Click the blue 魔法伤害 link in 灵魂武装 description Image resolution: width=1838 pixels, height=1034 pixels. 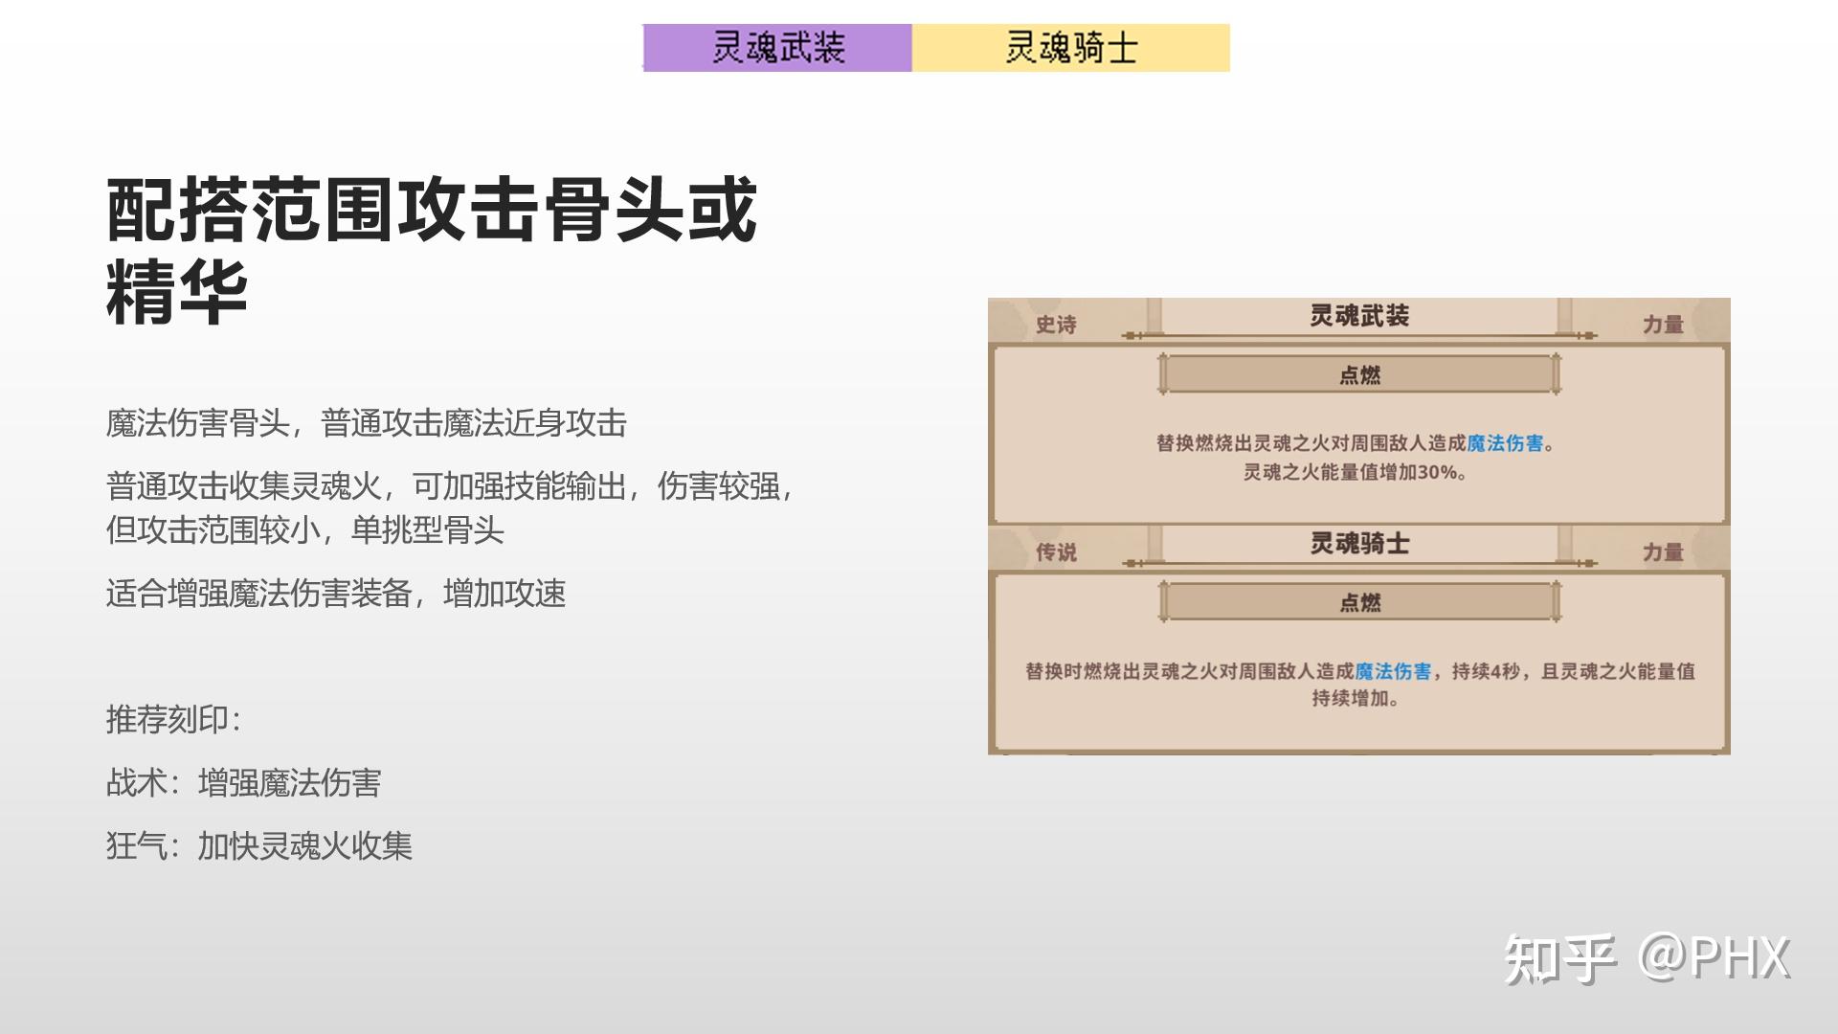pyautogui.click(x=1505, y=443)
